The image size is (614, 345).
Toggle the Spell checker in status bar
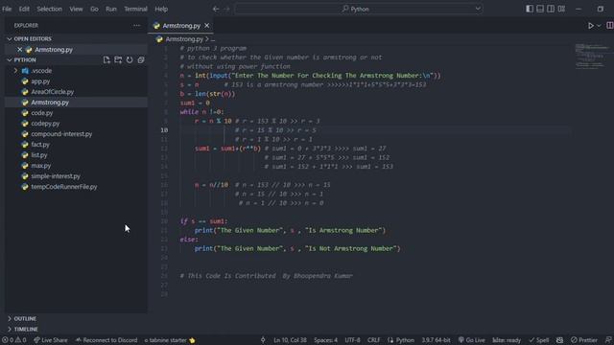(x=539, y=340)
